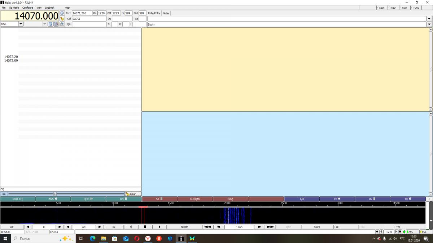
Task: Toggle the AFC indicator button
Action: click(410, 232)
